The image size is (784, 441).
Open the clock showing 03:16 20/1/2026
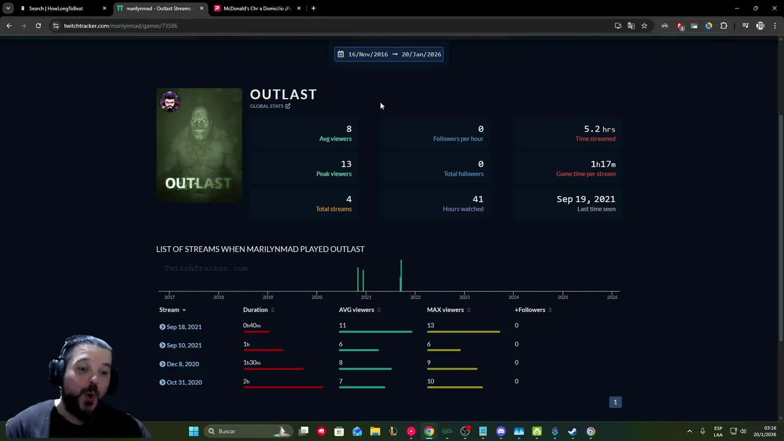(764, 431)
